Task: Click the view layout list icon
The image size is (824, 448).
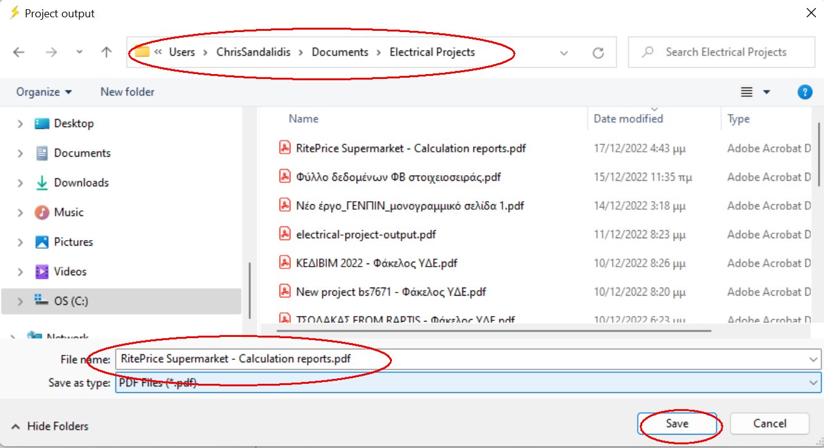Action: coord(747,92)
